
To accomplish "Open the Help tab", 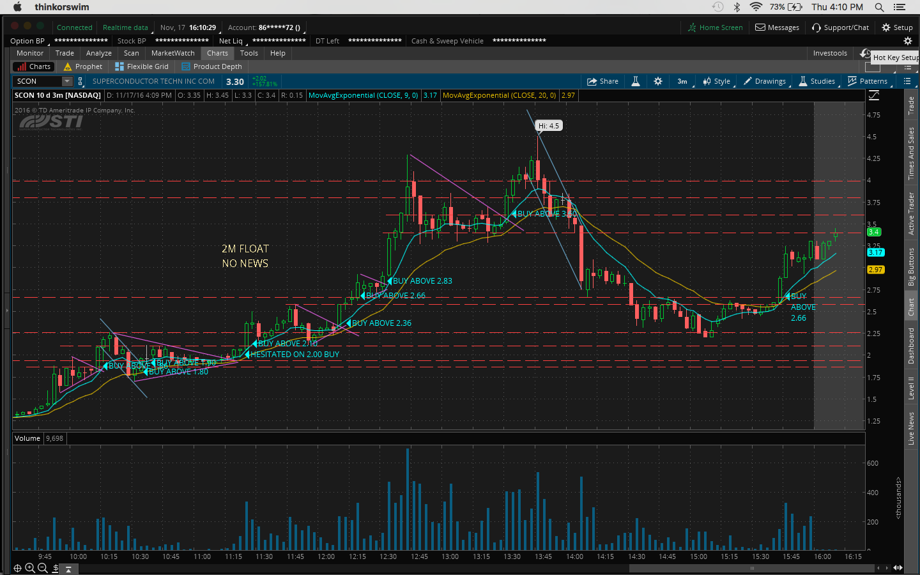I will point(278,53).
